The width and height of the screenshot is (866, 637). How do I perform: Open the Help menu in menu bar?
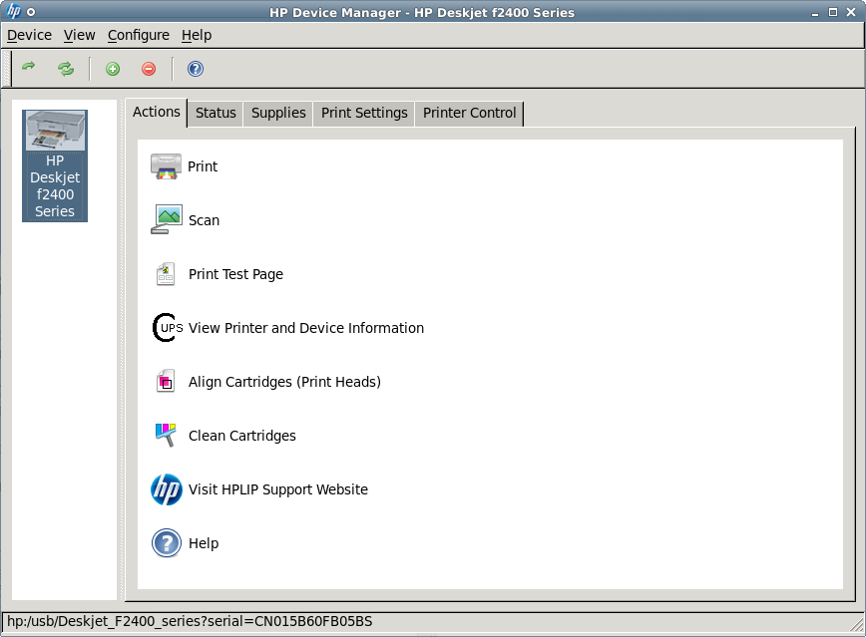pos(197,35)
